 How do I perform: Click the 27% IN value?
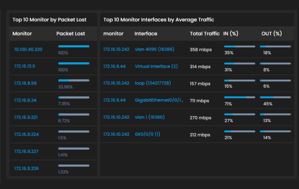pyautogui.click(x=229, y=121)
